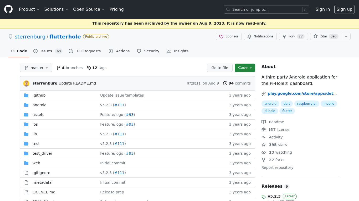View the 395 stars link in About
The width and height of the screenshot is (359, 201).
tap(274, 145)
